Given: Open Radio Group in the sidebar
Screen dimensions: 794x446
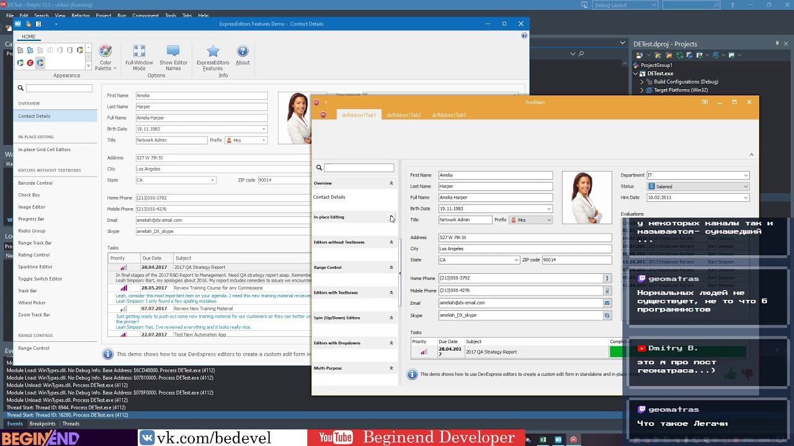Looking at the screenshot, I should 32,231.
